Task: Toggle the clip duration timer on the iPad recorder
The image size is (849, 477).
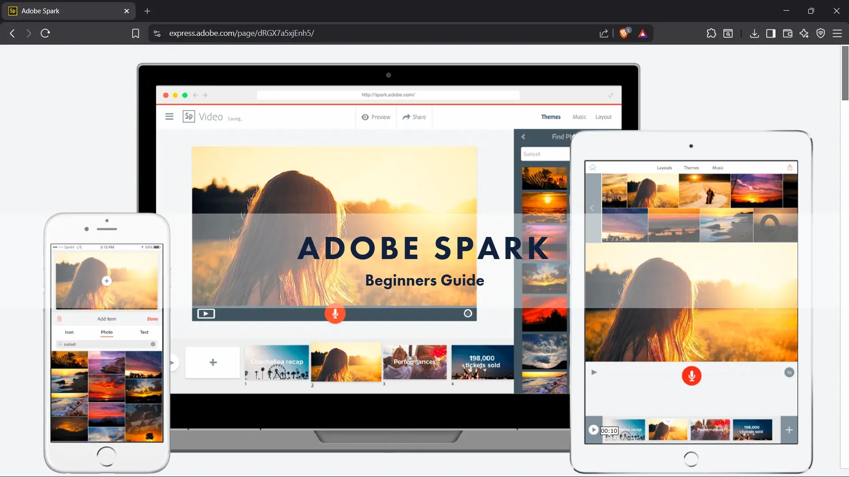Action: pyautogui.click(x=789, y=372)
